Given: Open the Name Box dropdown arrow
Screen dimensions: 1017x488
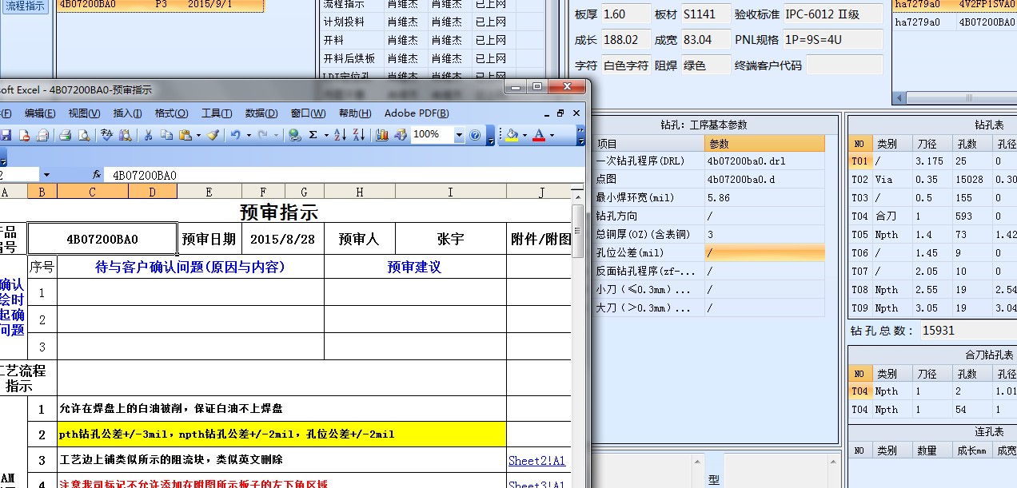Looking at the screenshot, I should coord(46,175).
